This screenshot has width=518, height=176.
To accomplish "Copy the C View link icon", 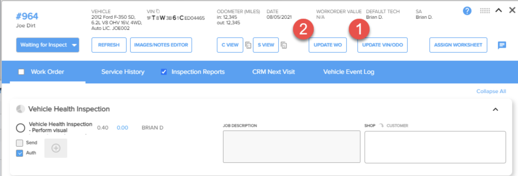I will (248, 45).
